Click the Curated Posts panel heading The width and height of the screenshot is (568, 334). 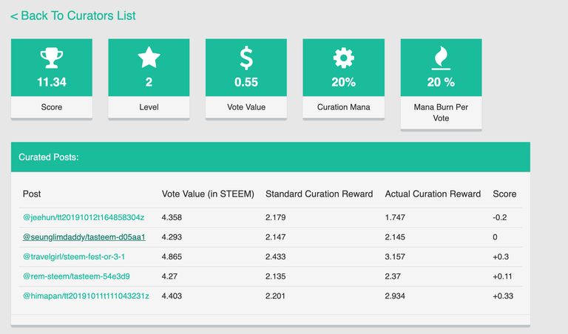(x=49, y=157)
